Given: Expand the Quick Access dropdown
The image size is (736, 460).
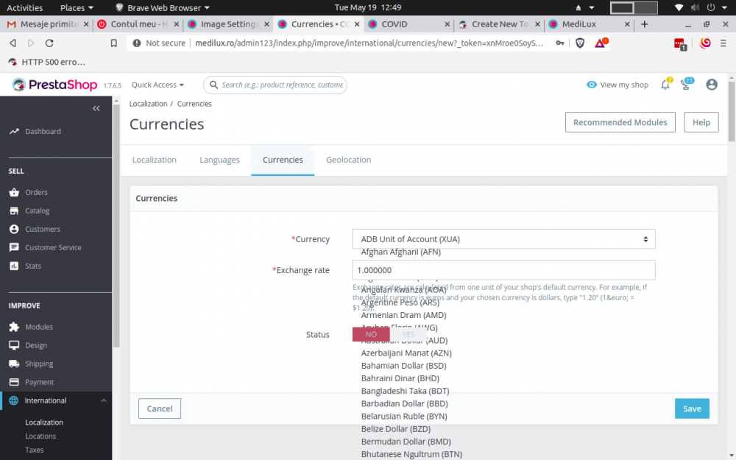Looking at the screenshot, I should coord(157,85).
